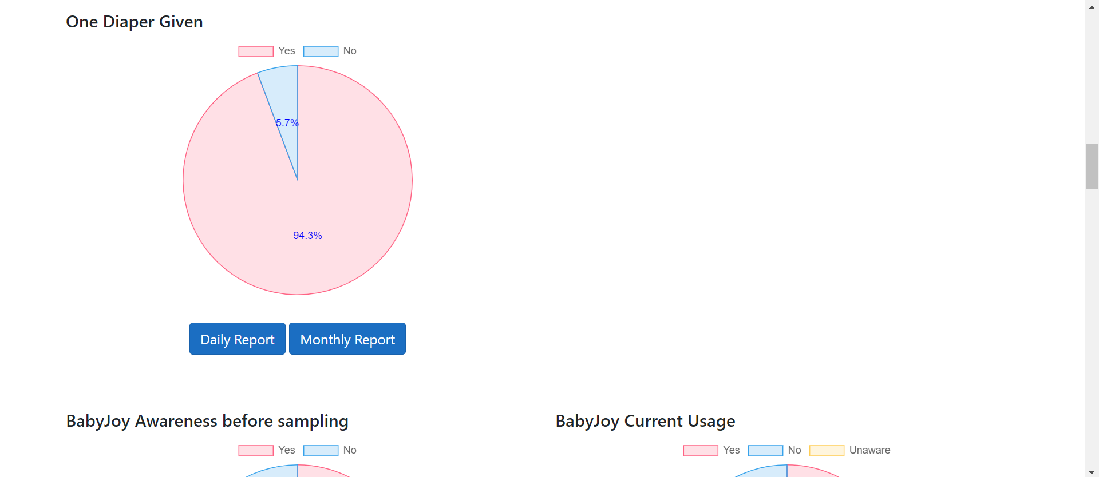Click the scrollbar down arrow
1099x477 pixels.
pyautogui.click(x=1092, y=471)
